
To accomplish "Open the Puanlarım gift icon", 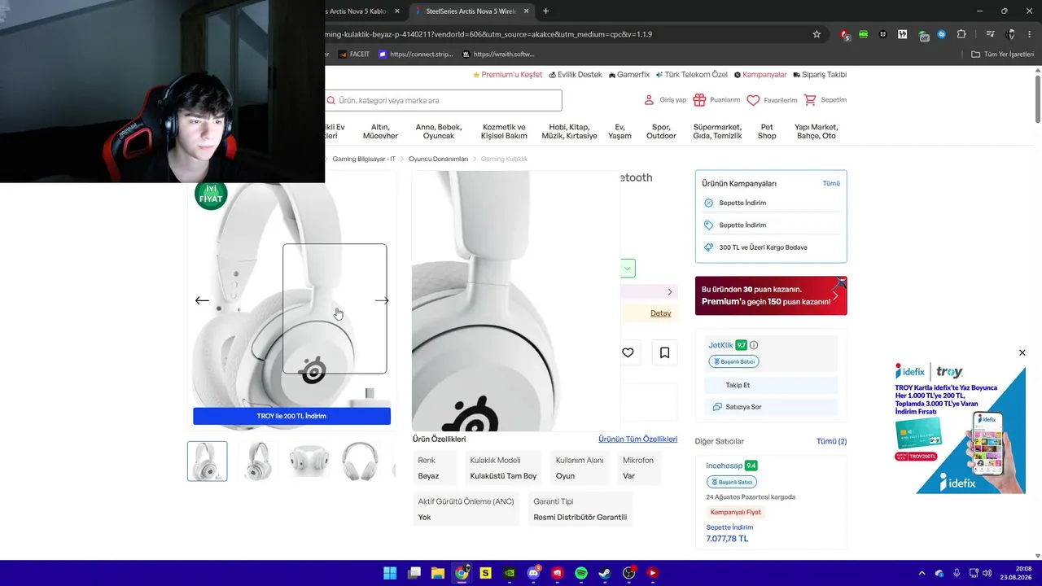I will 699,100.
